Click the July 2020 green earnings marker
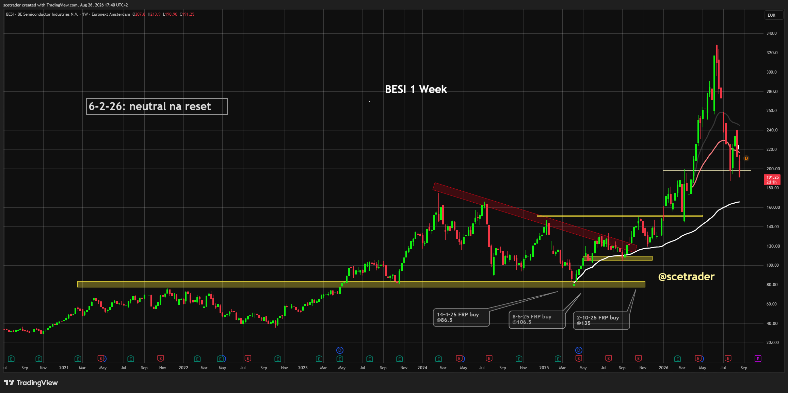Image resolution: width=788 pixels, height=393 pixels. (x=11, y=359)
